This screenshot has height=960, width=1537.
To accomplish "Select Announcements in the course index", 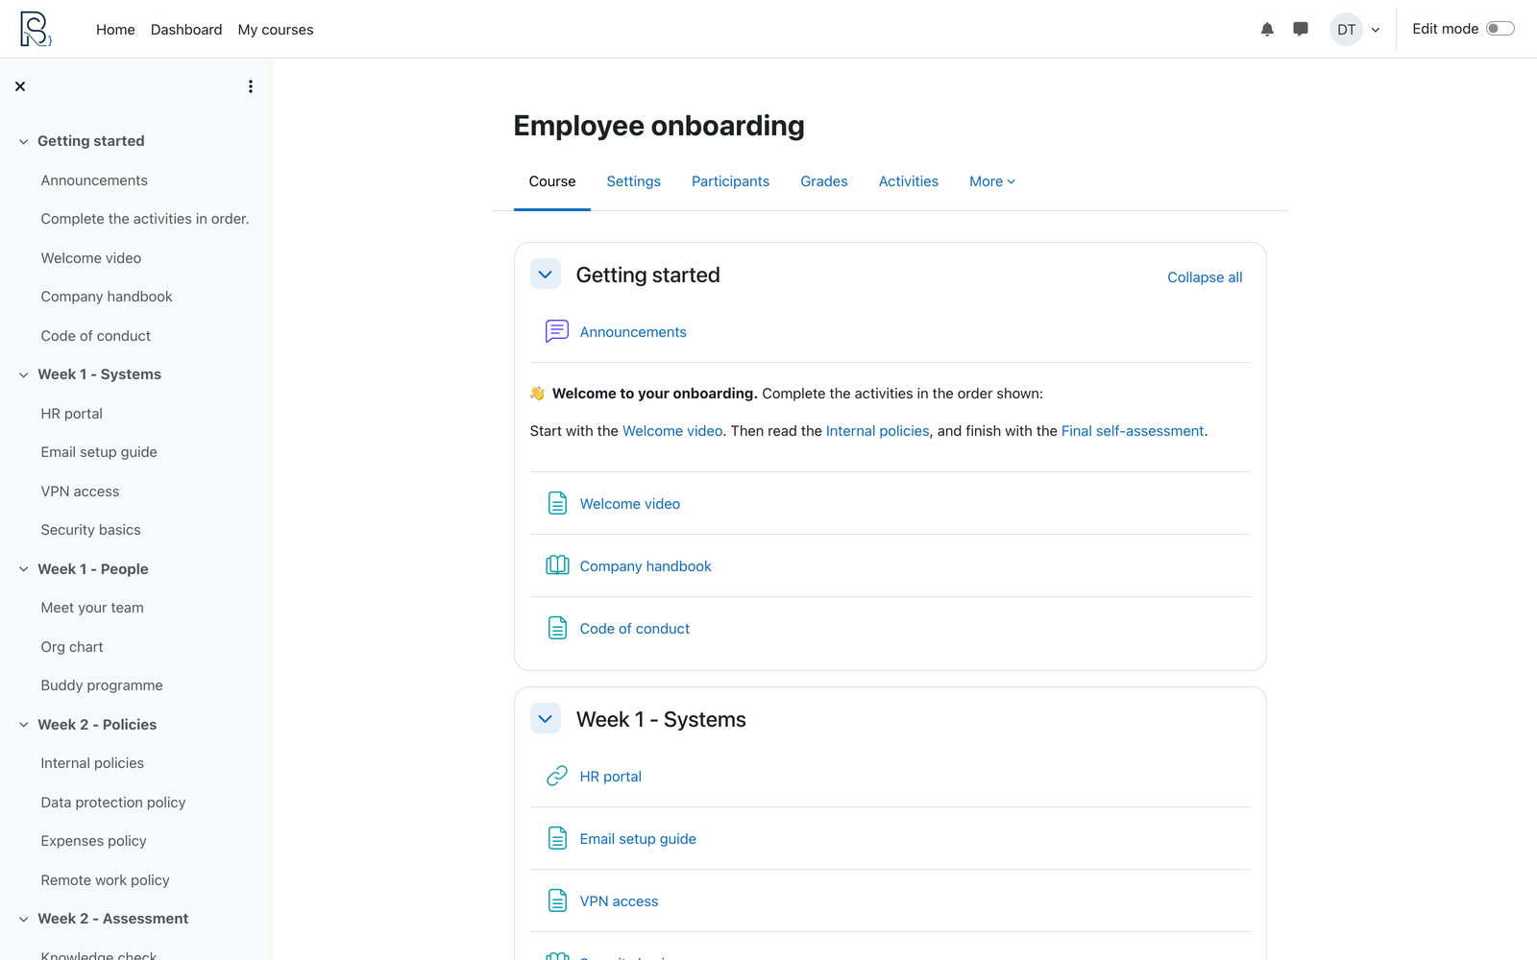I will (x=94, y=180).
